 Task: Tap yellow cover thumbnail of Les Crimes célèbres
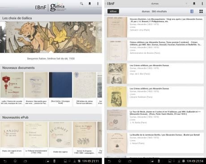pos(117,97)
